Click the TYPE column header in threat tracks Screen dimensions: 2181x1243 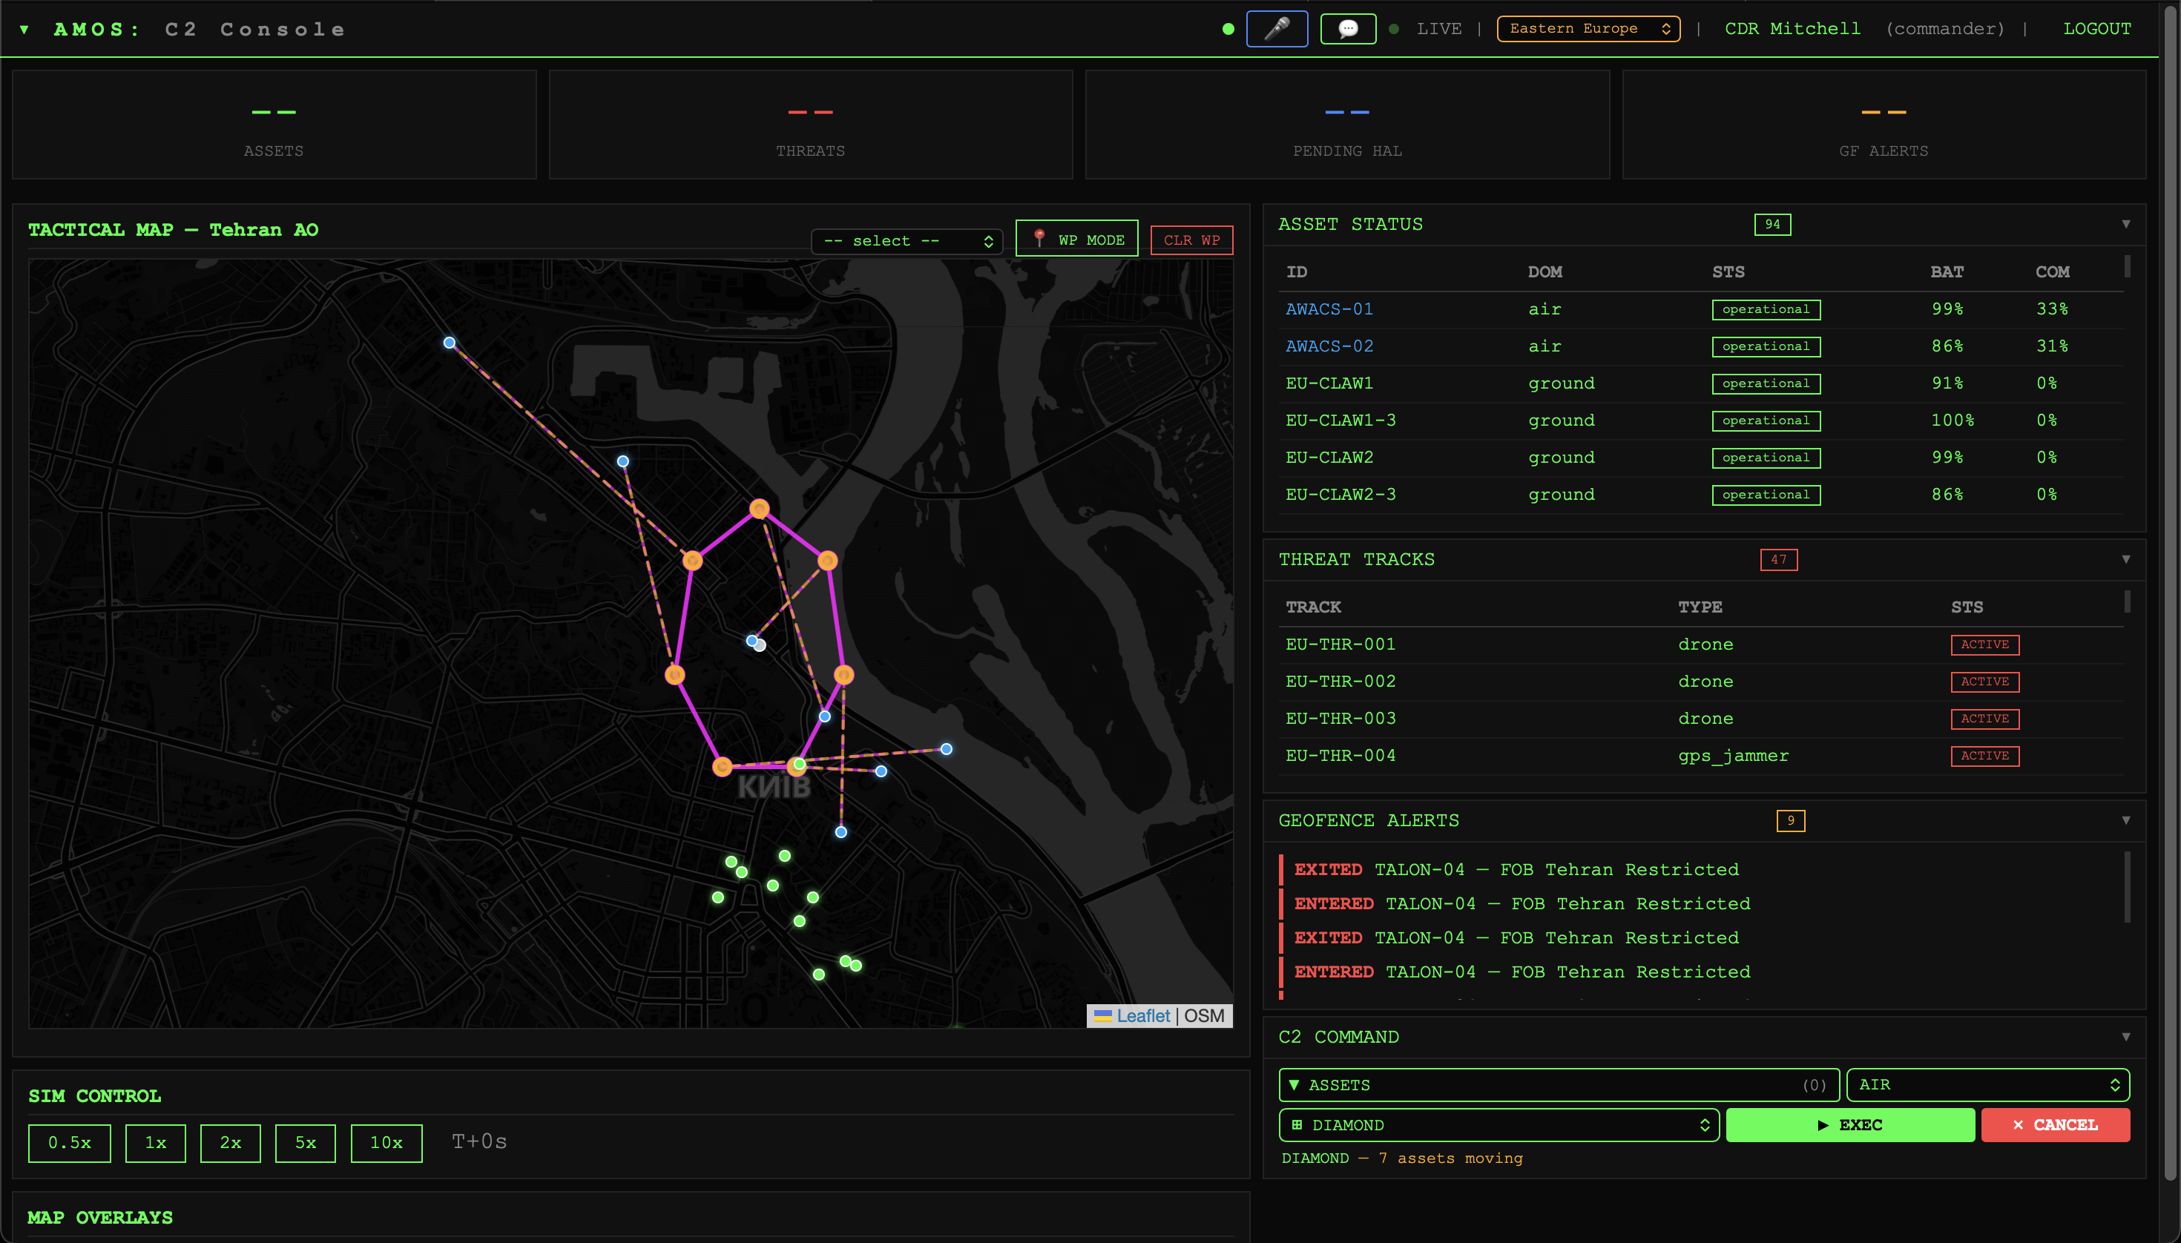click(1700, 608)
